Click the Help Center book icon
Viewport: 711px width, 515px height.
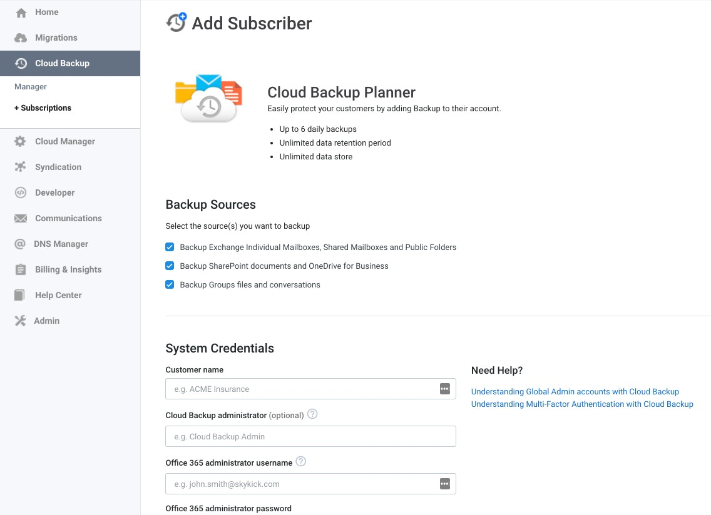coord(19,296)
